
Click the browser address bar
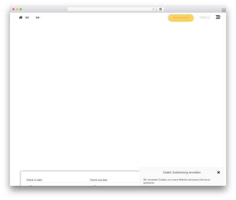click(111, 9)
